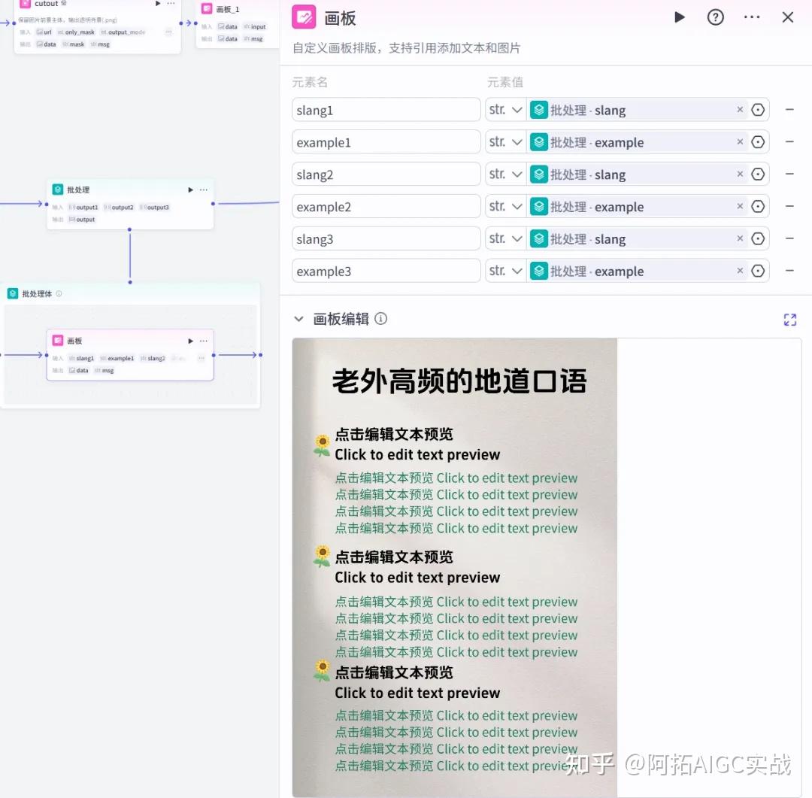The height and width of the screenshot is (798, 812).
Task: Close the 画板 settings panel
Action: point(788,17)
